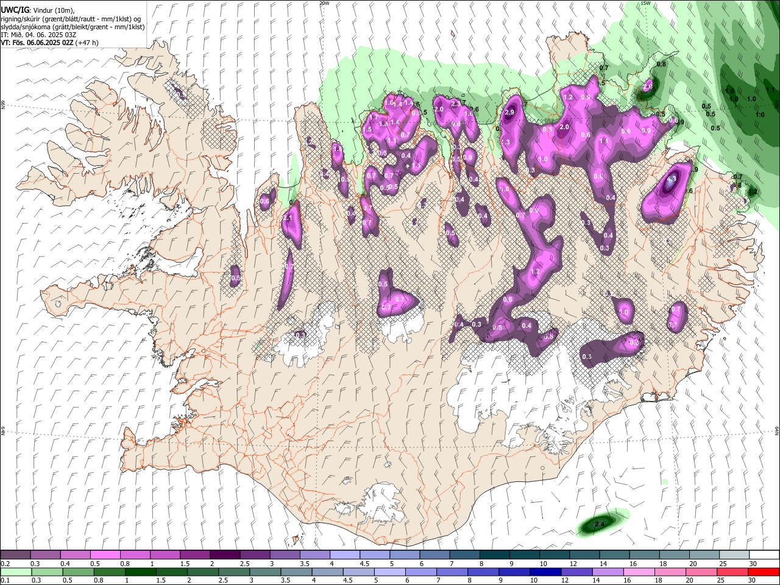Click the '2.4' value on the southern sea rain cell
This screenshot has height=585, width=780.
click(x=599, y=524)
